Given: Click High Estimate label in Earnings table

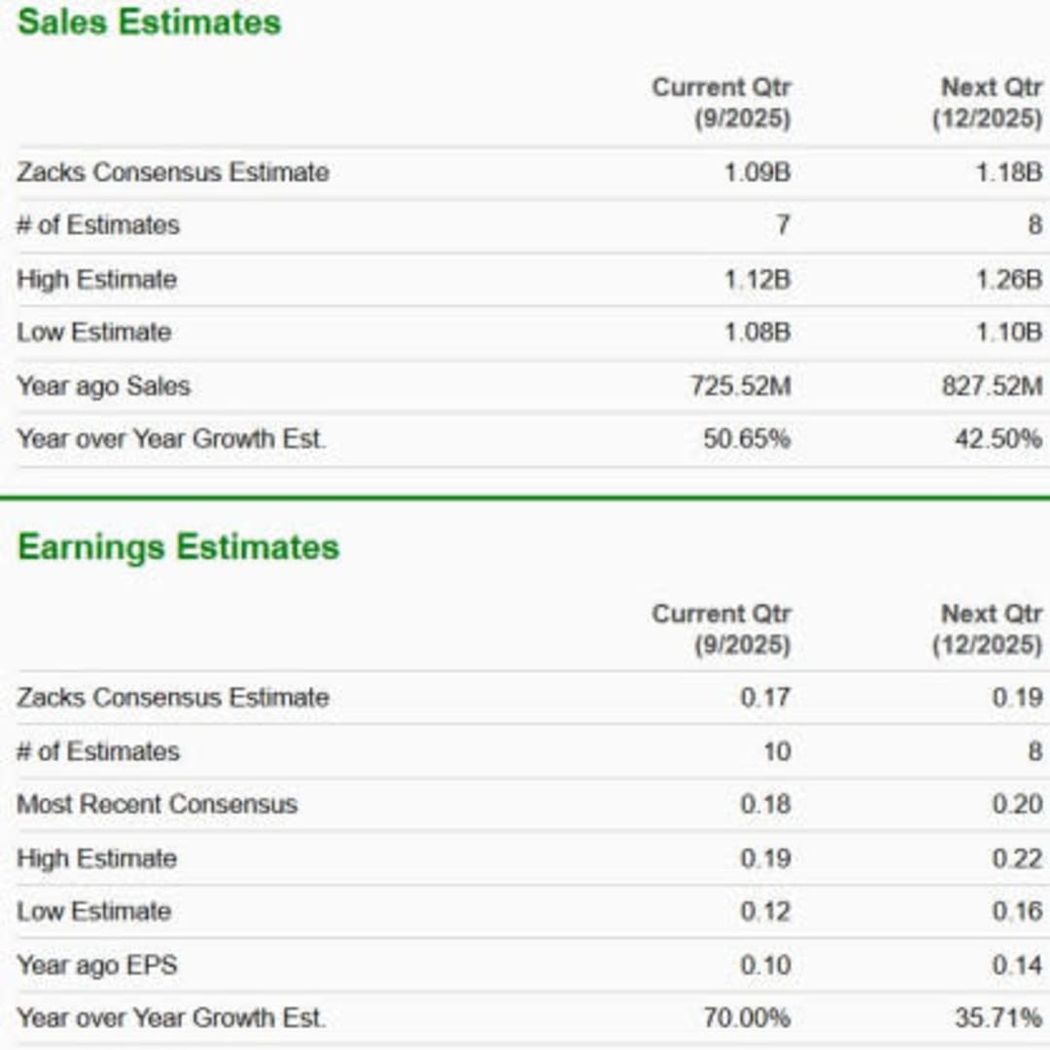Looking at the screenshot, I should [x=97, y=858].
